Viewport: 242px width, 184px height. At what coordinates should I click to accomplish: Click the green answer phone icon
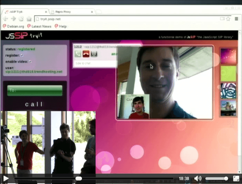click(78, 54)
